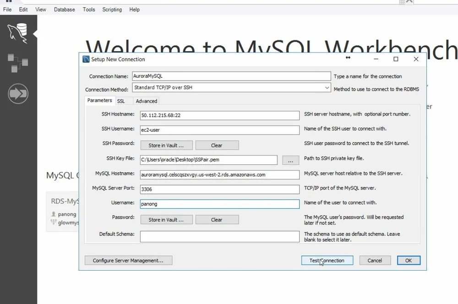Clear the stored SSH password
This screenshot has width=458, height=304.
point(217,146)
